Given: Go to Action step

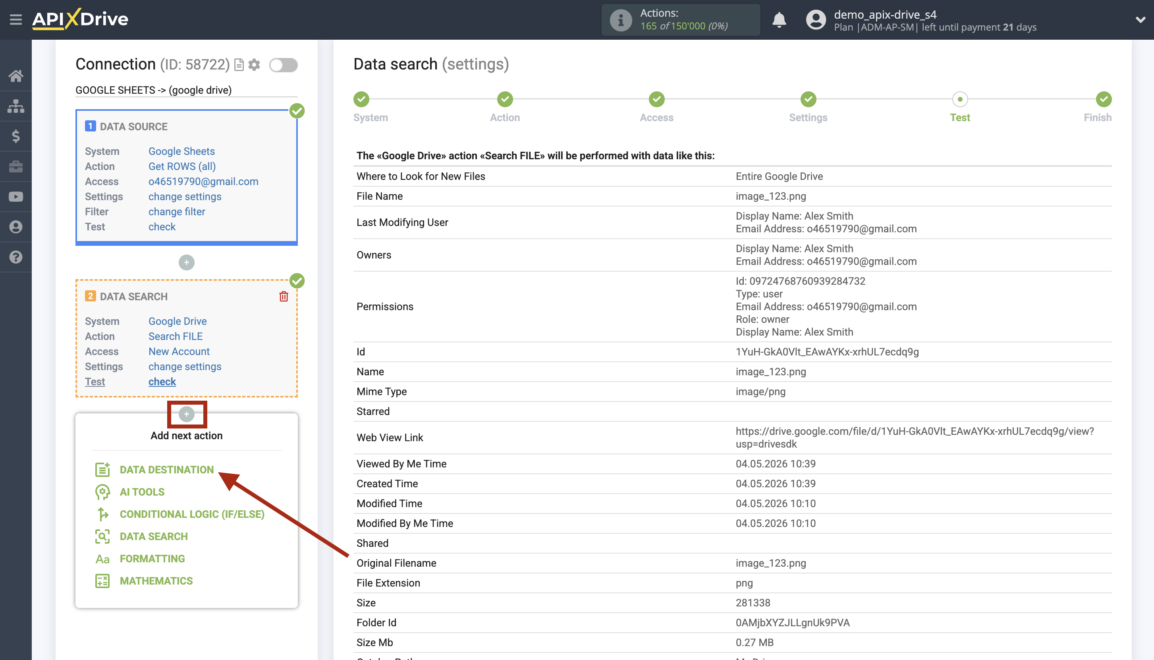Looking at the screenshot, I should click(x=505, y=99).
